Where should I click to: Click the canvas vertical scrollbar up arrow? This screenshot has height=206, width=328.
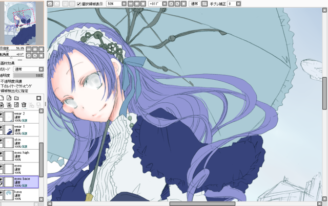(x=324, y=10)
